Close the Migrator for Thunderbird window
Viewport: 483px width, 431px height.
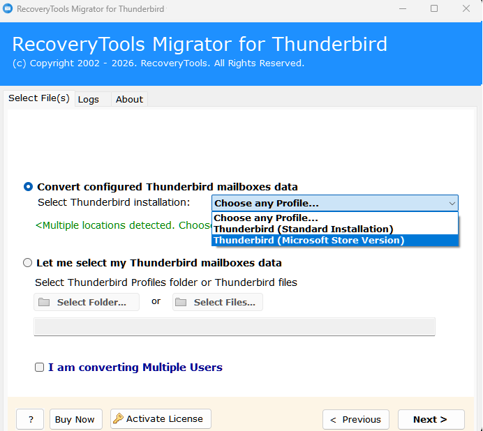(466, 8)
